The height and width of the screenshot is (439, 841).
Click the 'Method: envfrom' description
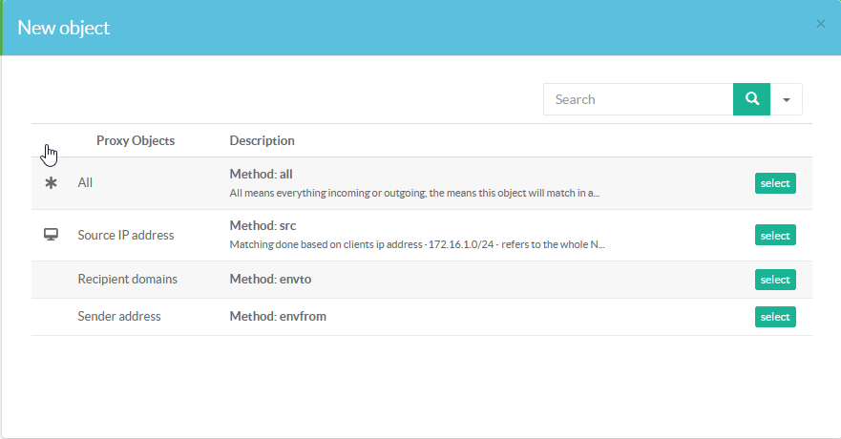point(278,317)
